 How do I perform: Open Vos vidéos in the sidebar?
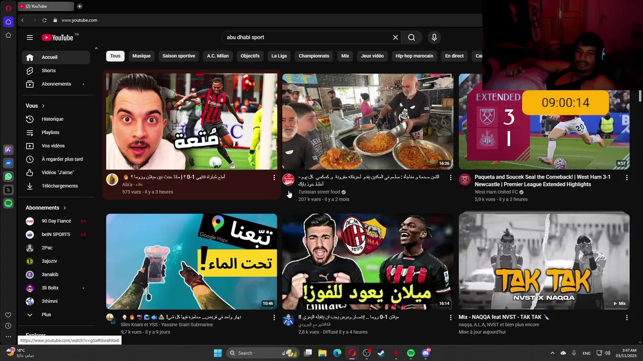(x=56, y=146)
